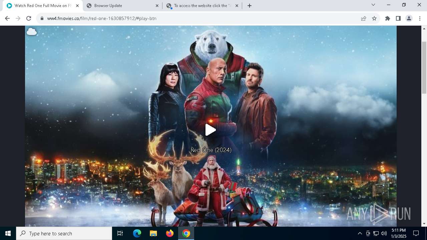This screenshot has height=240, width=427.
Task: Bookmark this tab with the star
Action: click(374, 18)
